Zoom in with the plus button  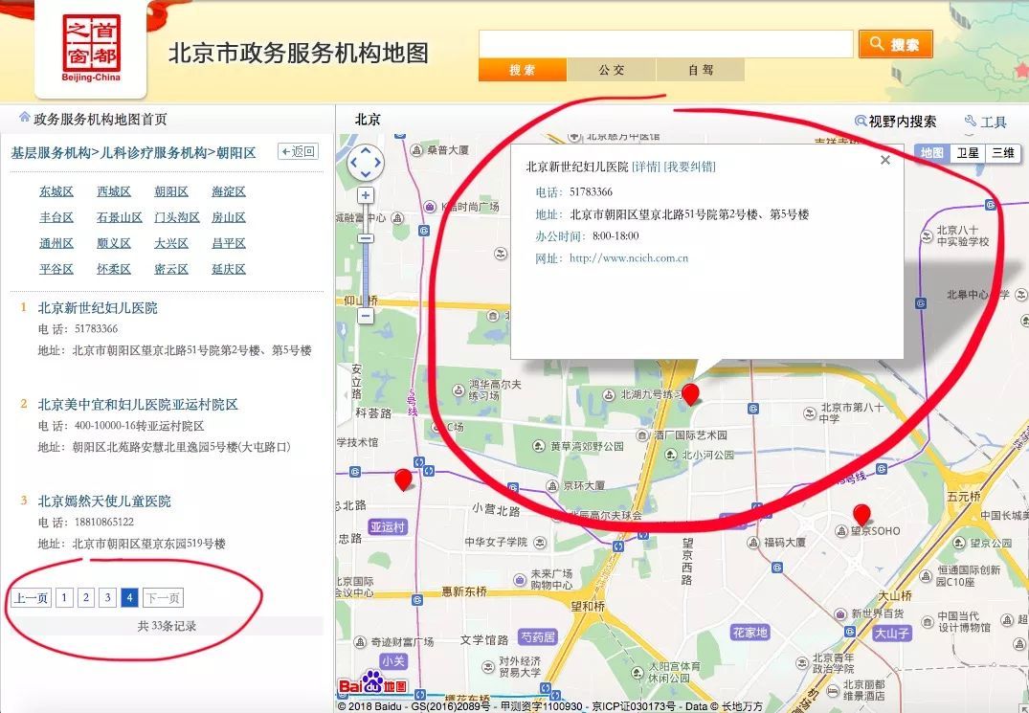pos(366,195)
